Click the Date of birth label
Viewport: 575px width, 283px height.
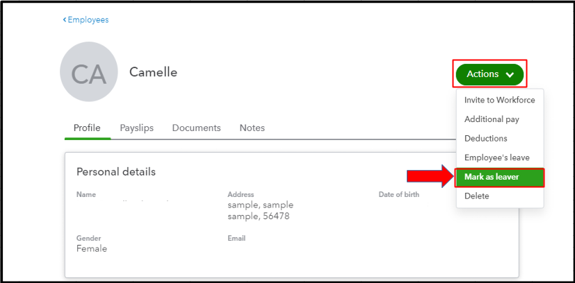399,194
